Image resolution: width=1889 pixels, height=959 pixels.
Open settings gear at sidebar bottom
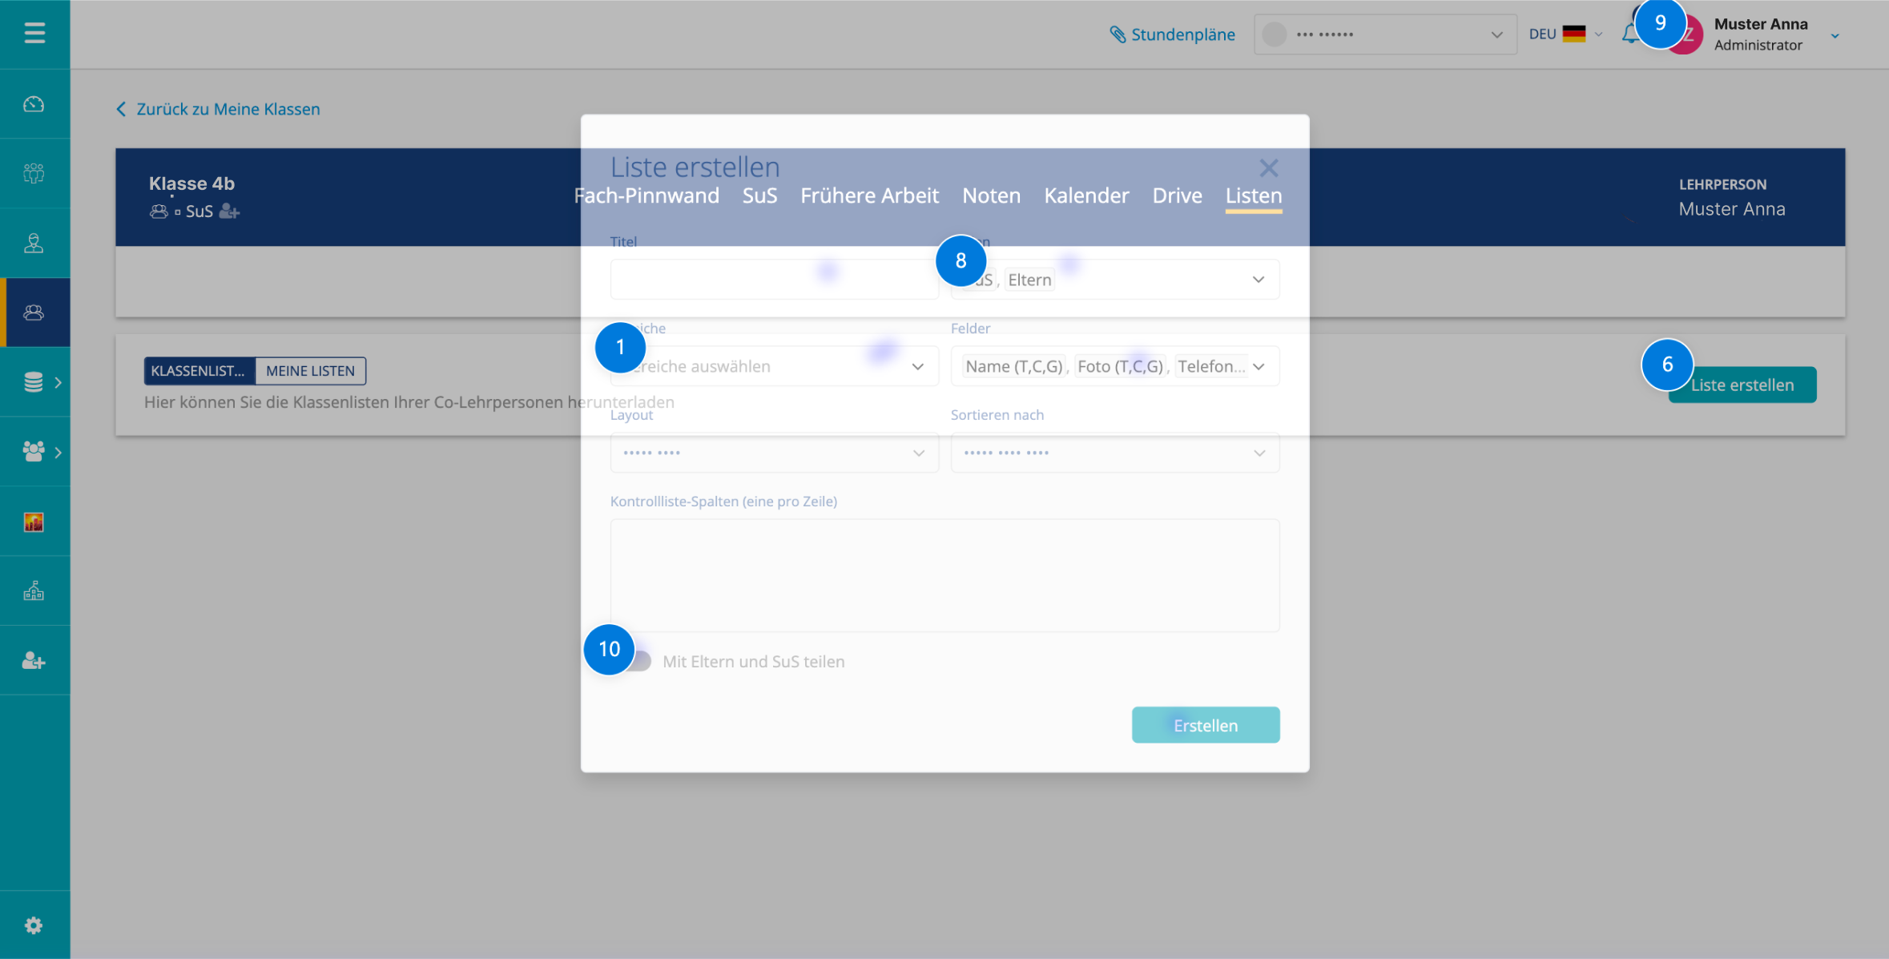(34, 925)
